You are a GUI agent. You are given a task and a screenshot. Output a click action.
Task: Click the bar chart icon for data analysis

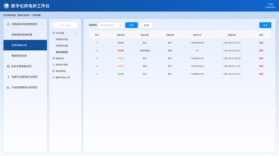point(8,87)
